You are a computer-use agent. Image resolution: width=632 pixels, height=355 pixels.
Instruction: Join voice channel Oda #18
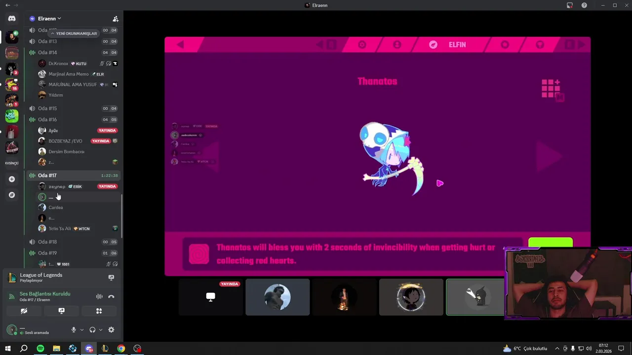point(73,242)
